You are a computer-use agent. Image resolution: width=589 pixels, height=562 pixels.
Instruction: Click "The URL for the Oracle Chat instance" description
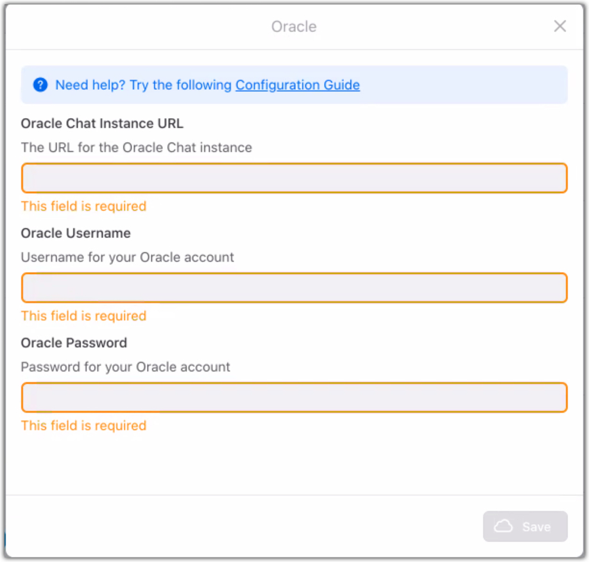tap(136, 148)
